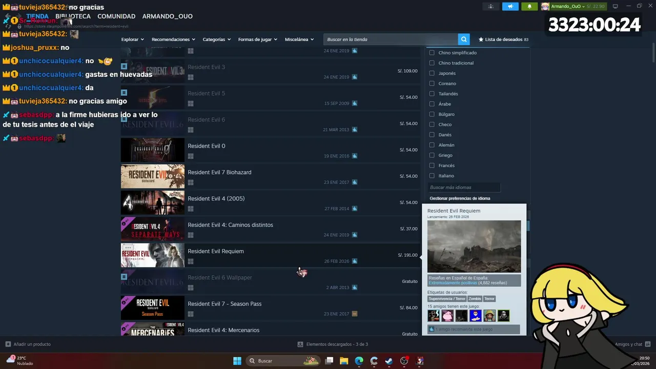
Task: Click the Buscar en la tienda field
Action: [x=391, y=39]
